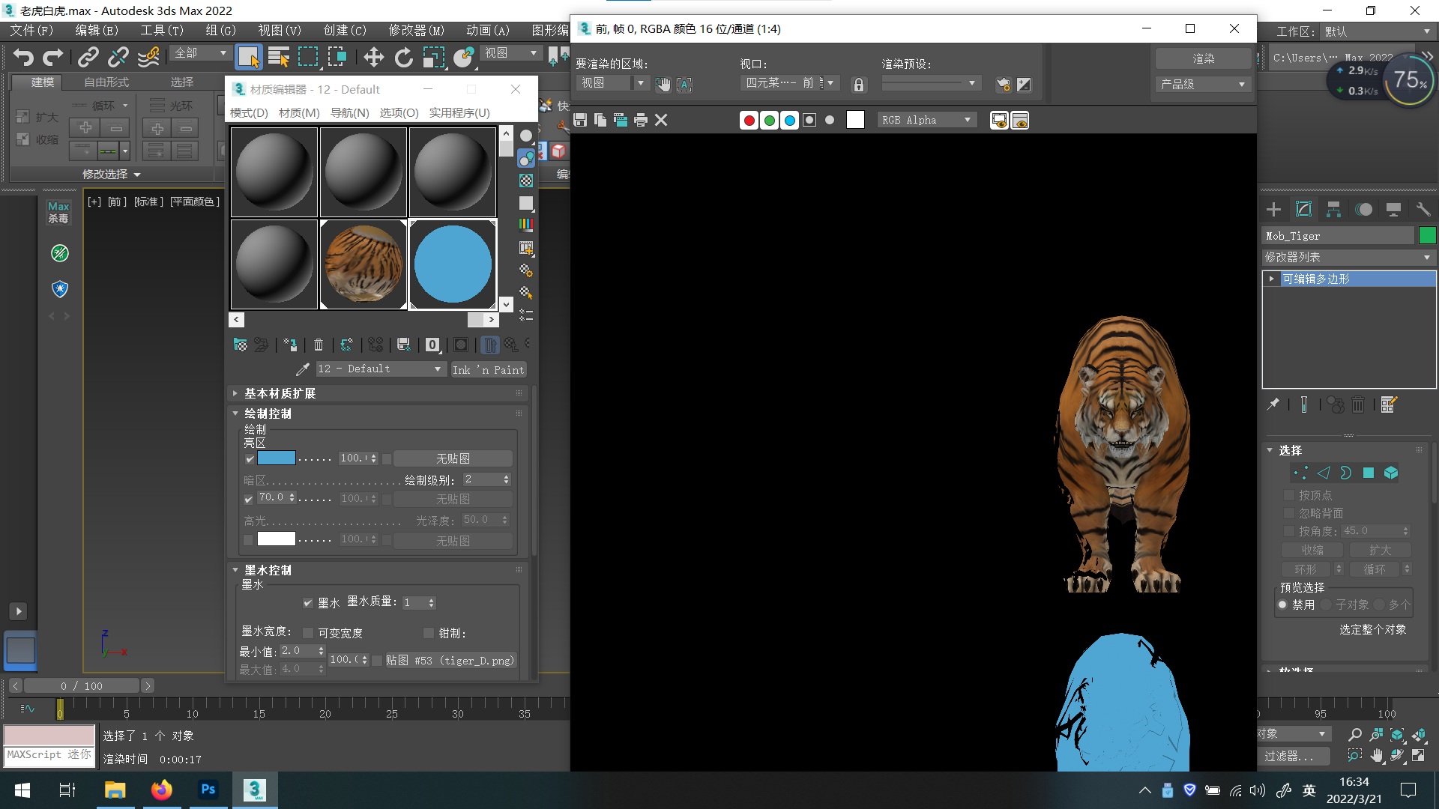Enable the 钳制 clamp checkbox
1439x809 pixels.
(x=429, y=633)
